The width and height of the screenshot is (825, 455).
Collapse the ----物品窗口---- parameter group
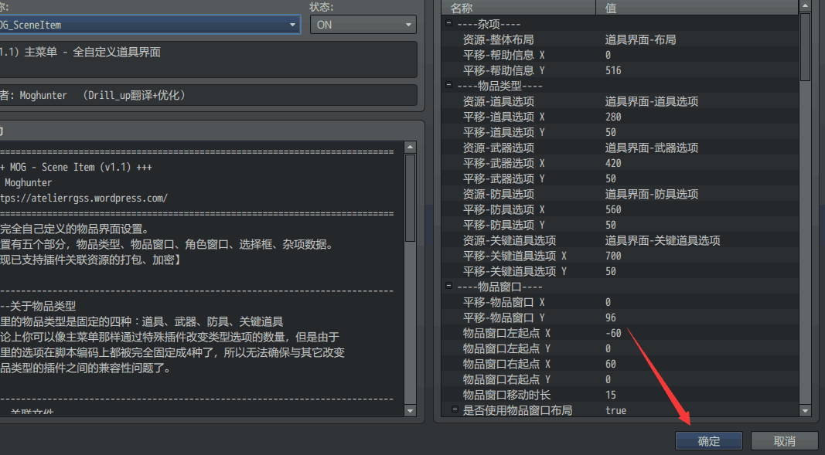449,287
